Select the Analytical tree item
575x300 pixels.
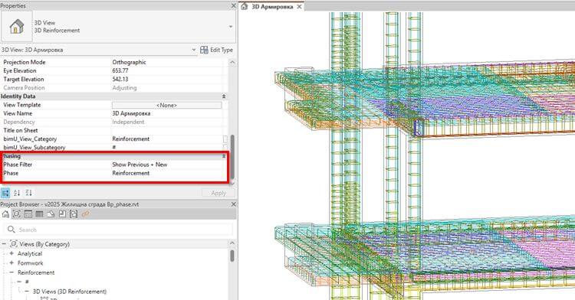pos(30,253)
